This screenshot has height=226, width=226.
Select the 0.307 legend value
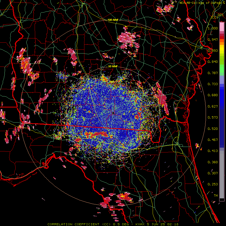pos(213,173)
